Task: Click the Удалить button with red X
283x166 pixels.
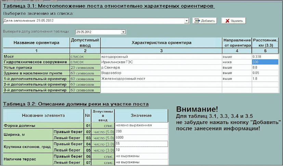Action: (x=233, y=21)
